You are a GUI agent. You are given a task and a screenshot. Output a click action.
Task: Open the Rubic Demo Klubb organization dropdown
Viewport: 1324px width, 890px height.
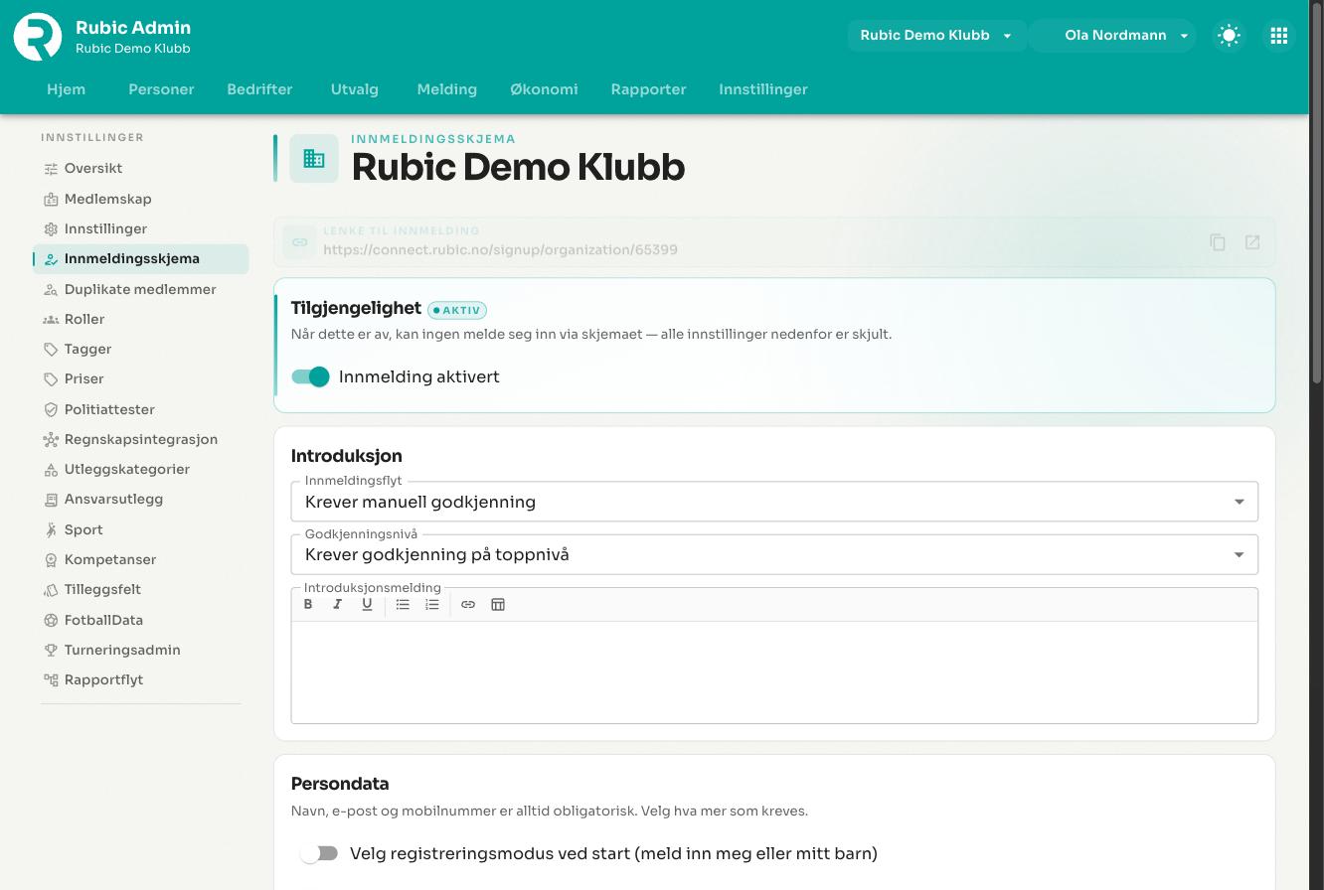point(936,36)
